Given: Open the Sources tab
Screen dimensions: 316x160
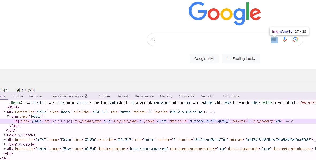Looking at the screenshot, I should 104,96.
